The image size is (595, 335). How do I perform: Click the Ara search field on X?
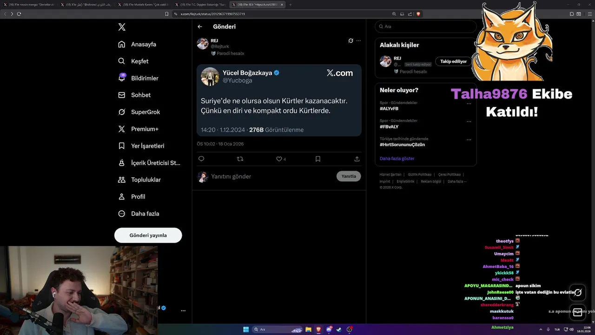tap(426, 27)
